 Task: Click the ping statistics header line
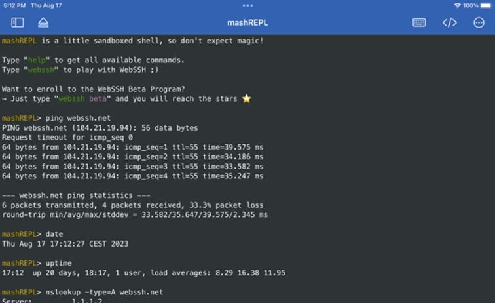coord(76,195)
